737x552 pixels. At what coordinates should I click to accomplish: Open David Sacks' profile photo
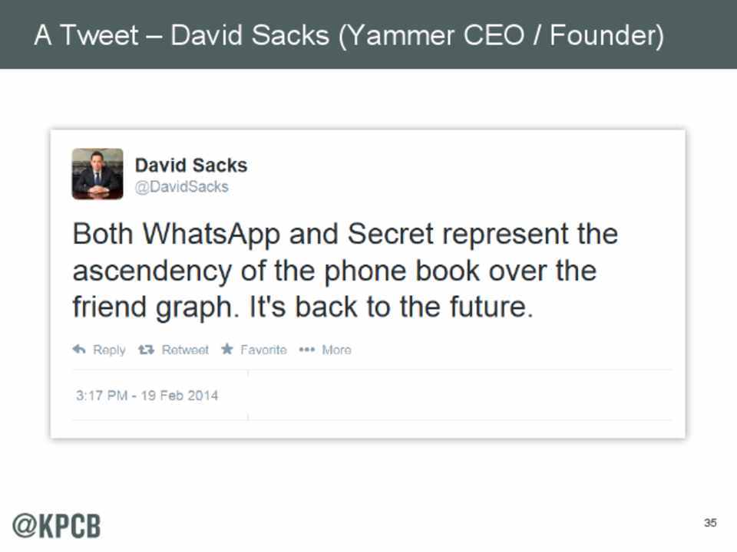(97, 173)
